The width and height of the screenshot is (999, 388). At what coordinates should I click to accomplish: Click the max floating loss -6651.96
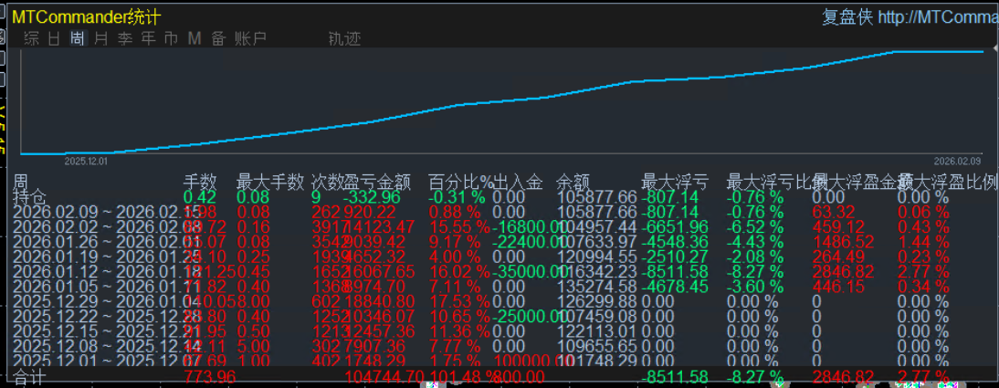point(674,226)
